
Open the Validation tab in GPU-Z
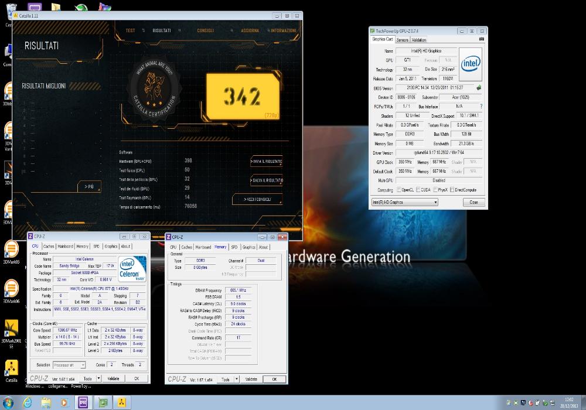418,40
